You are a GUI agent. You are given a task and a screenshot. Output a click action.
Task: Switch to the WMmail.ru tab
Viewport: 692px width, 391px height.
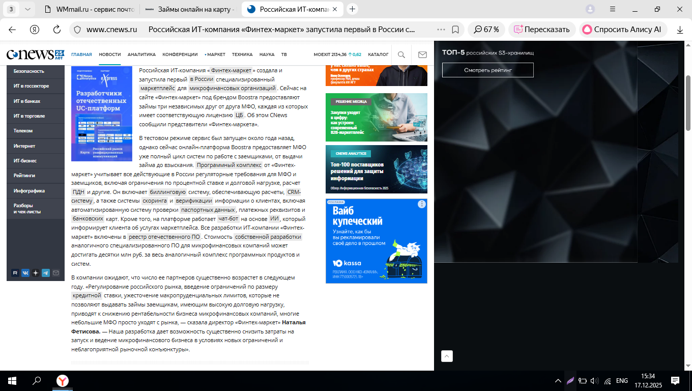click(x=89, y=9)
